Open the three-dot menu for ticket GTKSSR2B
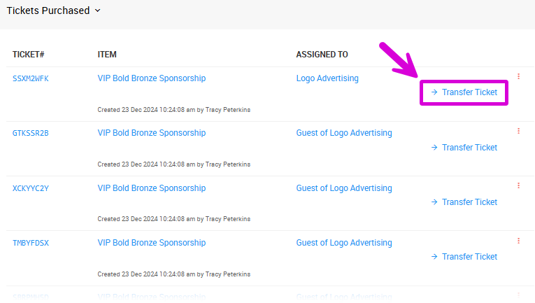The width and height of the screenshot is (535, 303). [x=518, y=131]
